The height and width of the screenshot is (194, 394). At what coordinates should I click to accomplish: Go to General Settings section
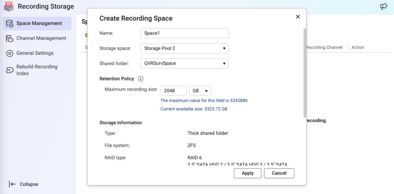pyautogui.click(x=35, y=53)
